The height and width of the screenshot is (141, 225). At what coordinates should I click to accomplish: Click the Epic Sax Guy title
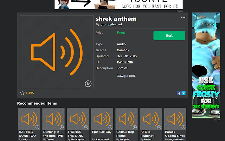coord(102,132)
